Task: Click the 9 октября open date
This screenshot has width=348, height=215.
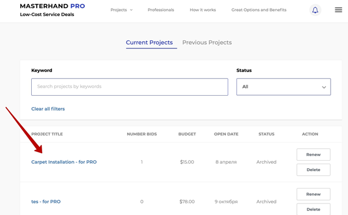Action: pyautogui.click(x=226, y=202)
